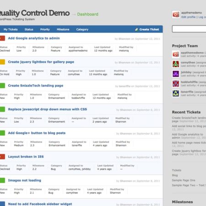Open ticket Add Google analytics to admin
Image resolution: width=206 pixels, height=206 pixels.
point(34,38)
